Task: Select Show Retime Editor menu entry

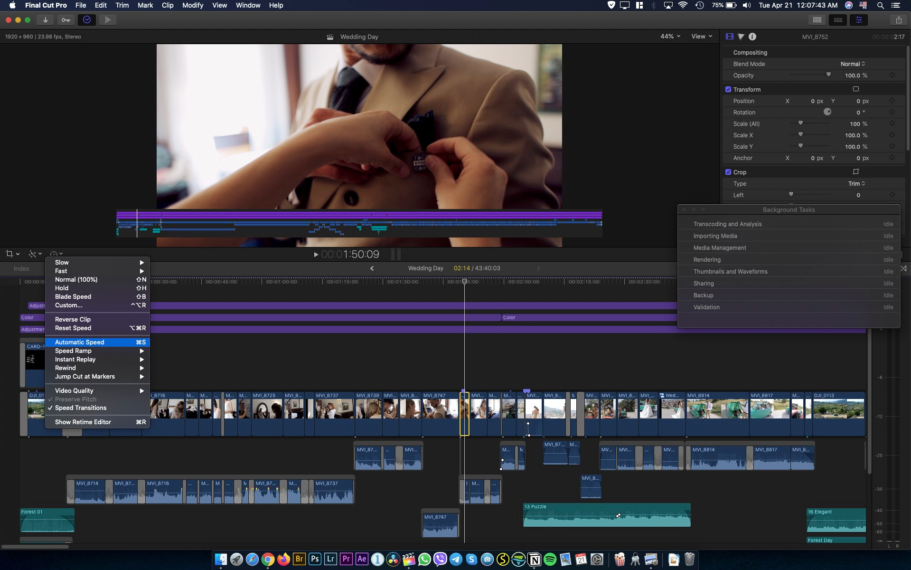Action: tap(83, 422)
